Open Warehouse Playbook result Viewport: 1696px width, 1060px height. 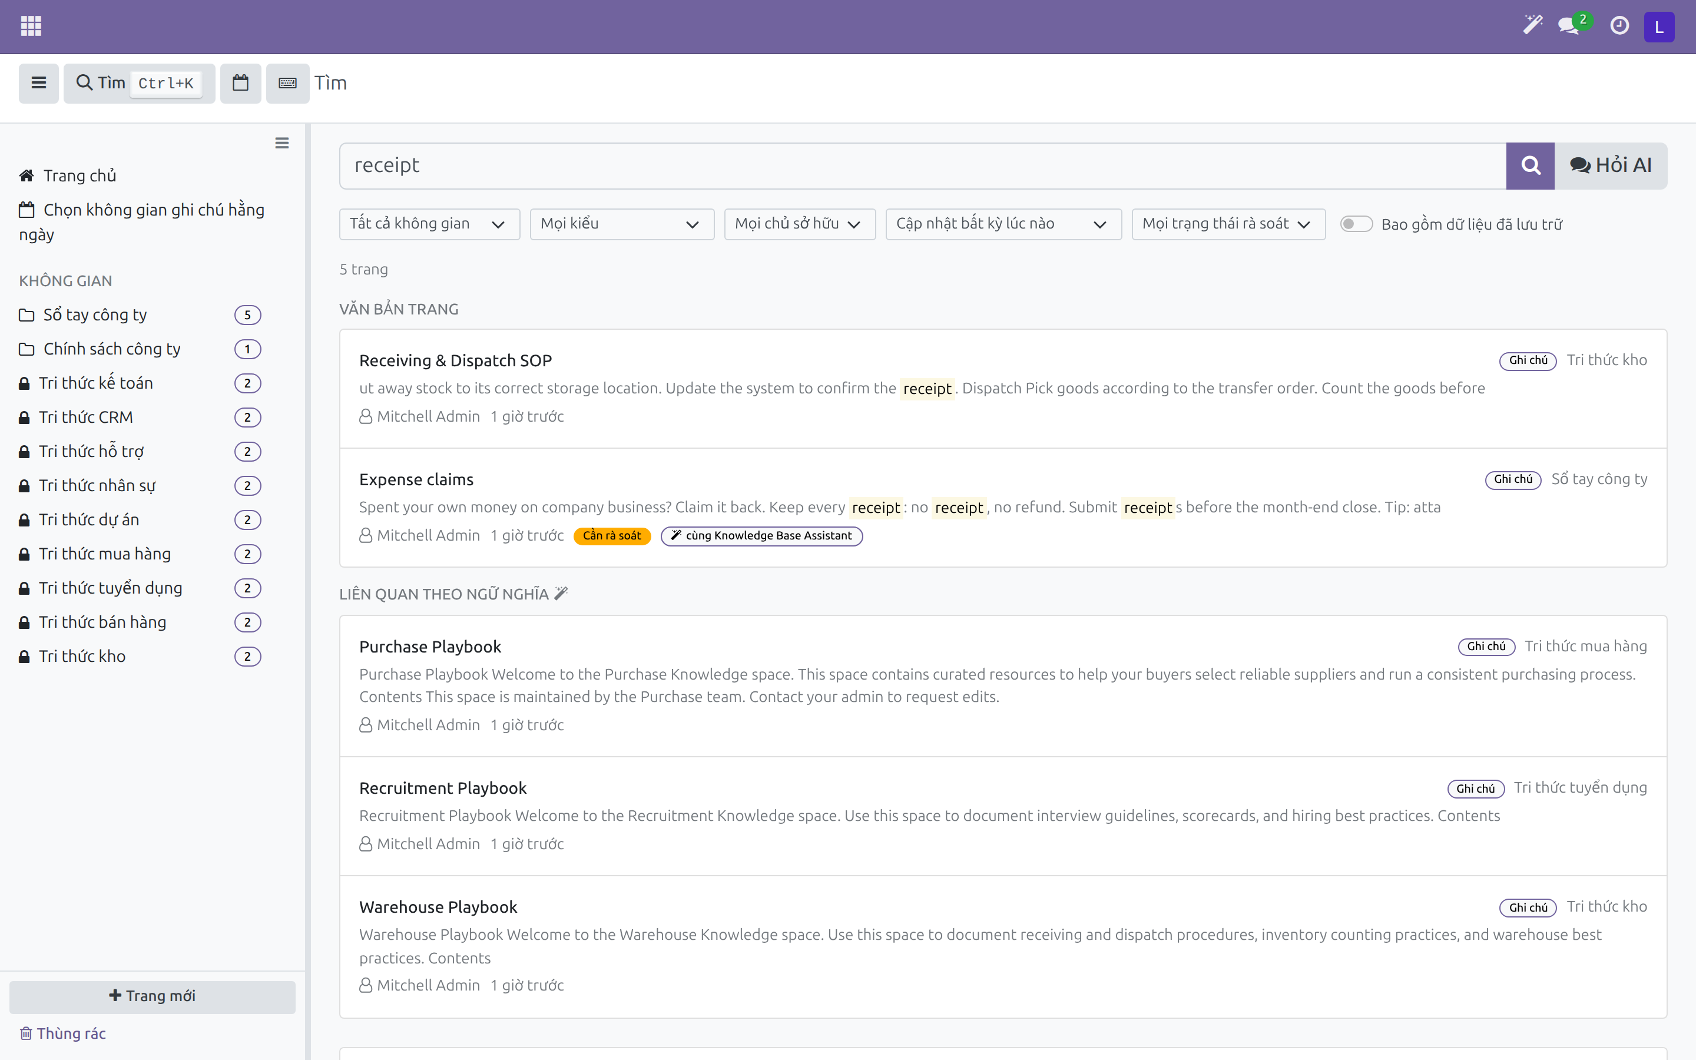click(438, 907)
